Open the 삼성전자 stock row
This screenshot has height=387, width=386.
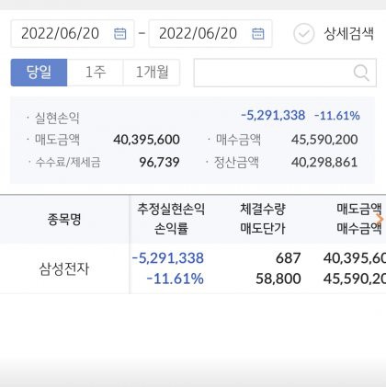click(193, 268)
